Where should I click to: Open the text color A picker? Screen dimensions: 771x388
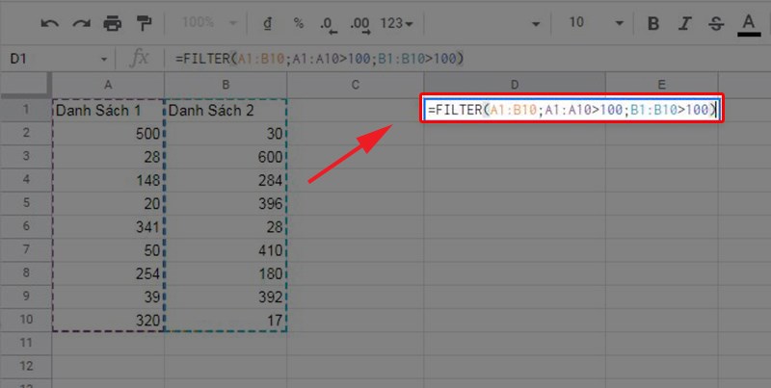point(749,25)
